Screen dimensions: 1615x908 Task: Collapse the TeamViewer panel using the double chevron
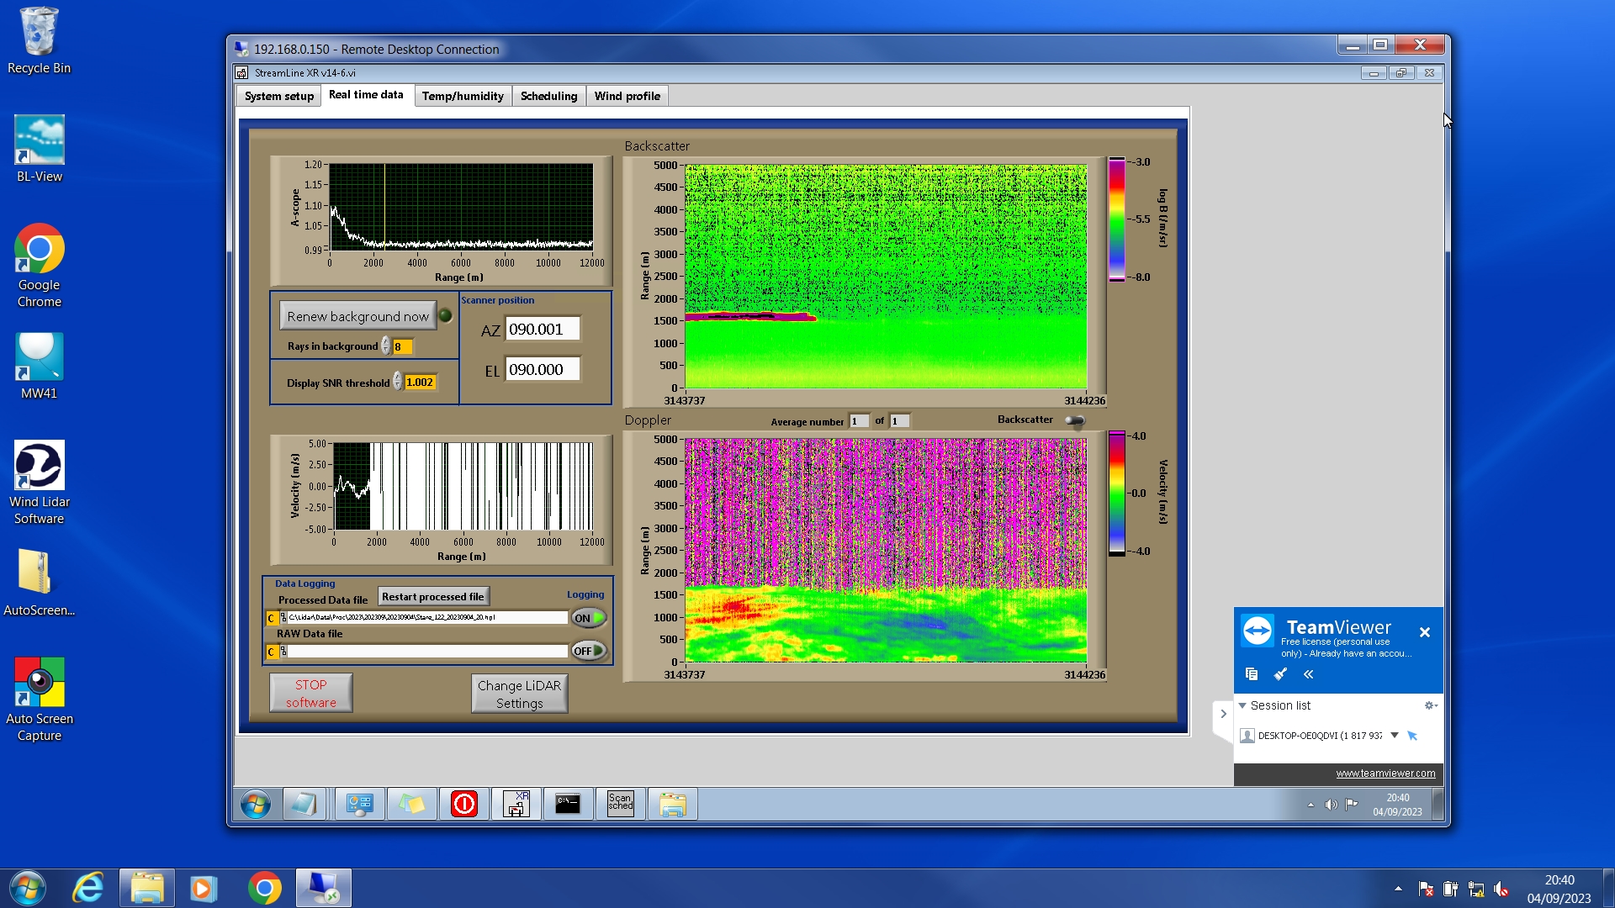click(x=1309, y=674)
